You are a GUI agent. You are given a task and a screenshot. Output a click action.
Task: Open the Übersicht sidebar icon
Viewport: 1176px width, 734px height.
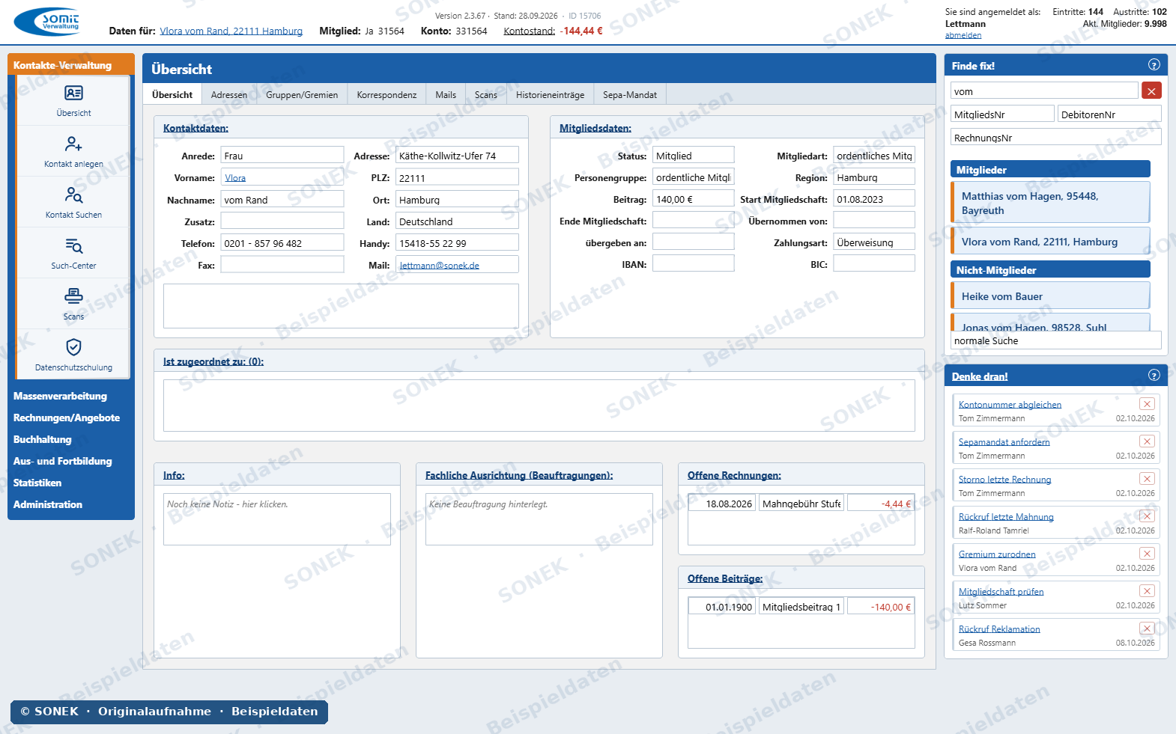(x=73, y=93)
